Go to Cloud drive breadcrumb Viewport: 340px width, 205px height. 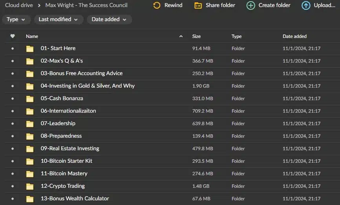(x=19, y=5)
